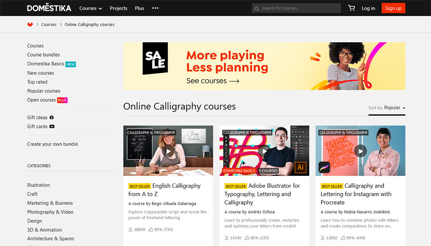Click Create your own bundle
431x246 pixels.
(53, 144)
